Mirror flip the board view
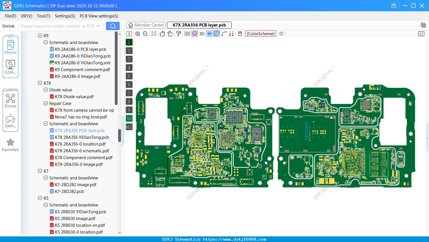The height and width of the screenshot is (242, 429). [187, 34]
